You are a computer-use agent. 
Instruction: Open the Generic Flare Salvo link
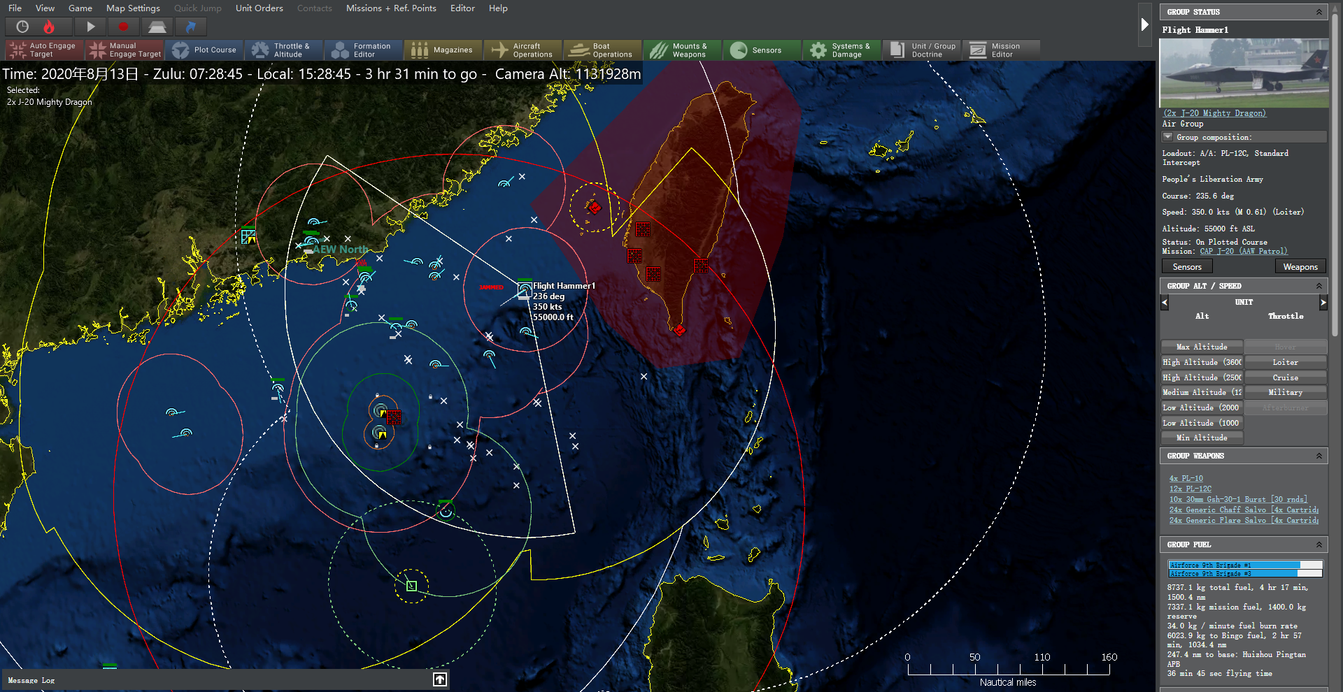tap(1244, 521)
